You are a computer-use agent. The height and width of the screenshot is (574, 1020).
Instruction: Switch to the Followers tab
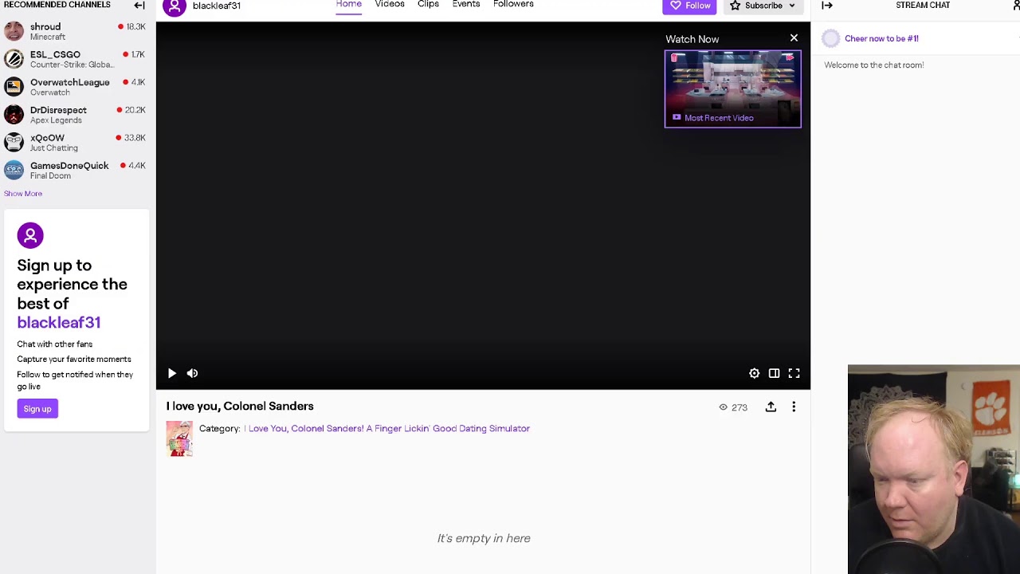click(x=513, y=5)
